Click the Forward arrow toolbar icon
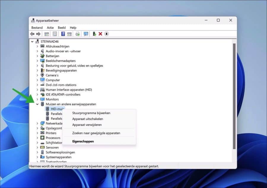The image size is (267, 188). pos(38,34)
